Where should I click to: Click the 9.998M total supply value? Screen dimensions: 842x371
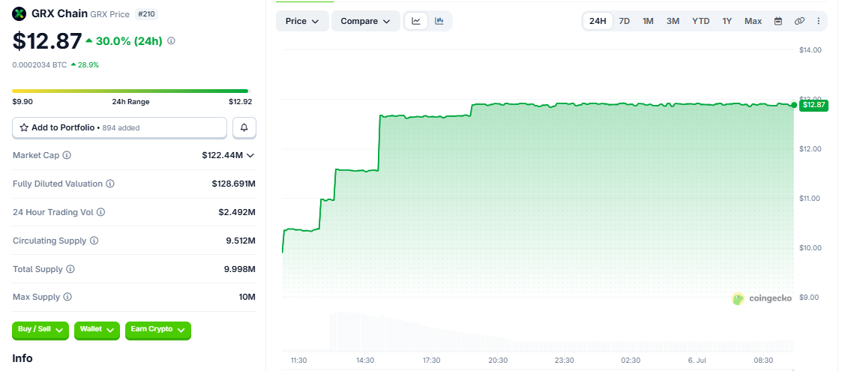241,269
